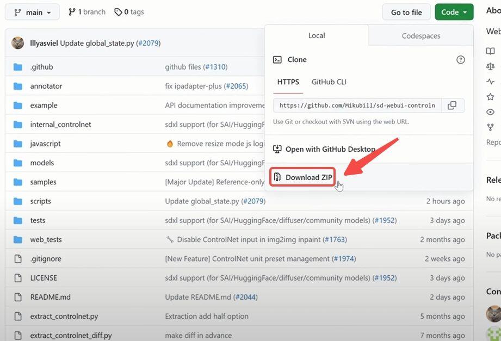This screenshot has height=341, width=501.
Task: Open the 1 branch link
Action: pos(87,12)
